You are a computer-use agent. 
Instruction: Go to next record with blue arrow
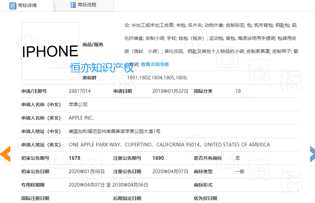click(312, 154)
